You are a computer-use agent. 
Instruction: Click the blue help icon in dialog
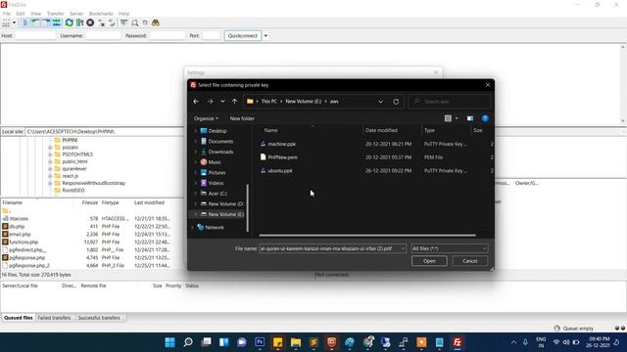tap(485, 118)
